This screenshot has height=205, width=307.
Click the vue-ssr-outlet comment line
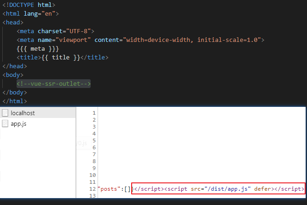[54, 84]
